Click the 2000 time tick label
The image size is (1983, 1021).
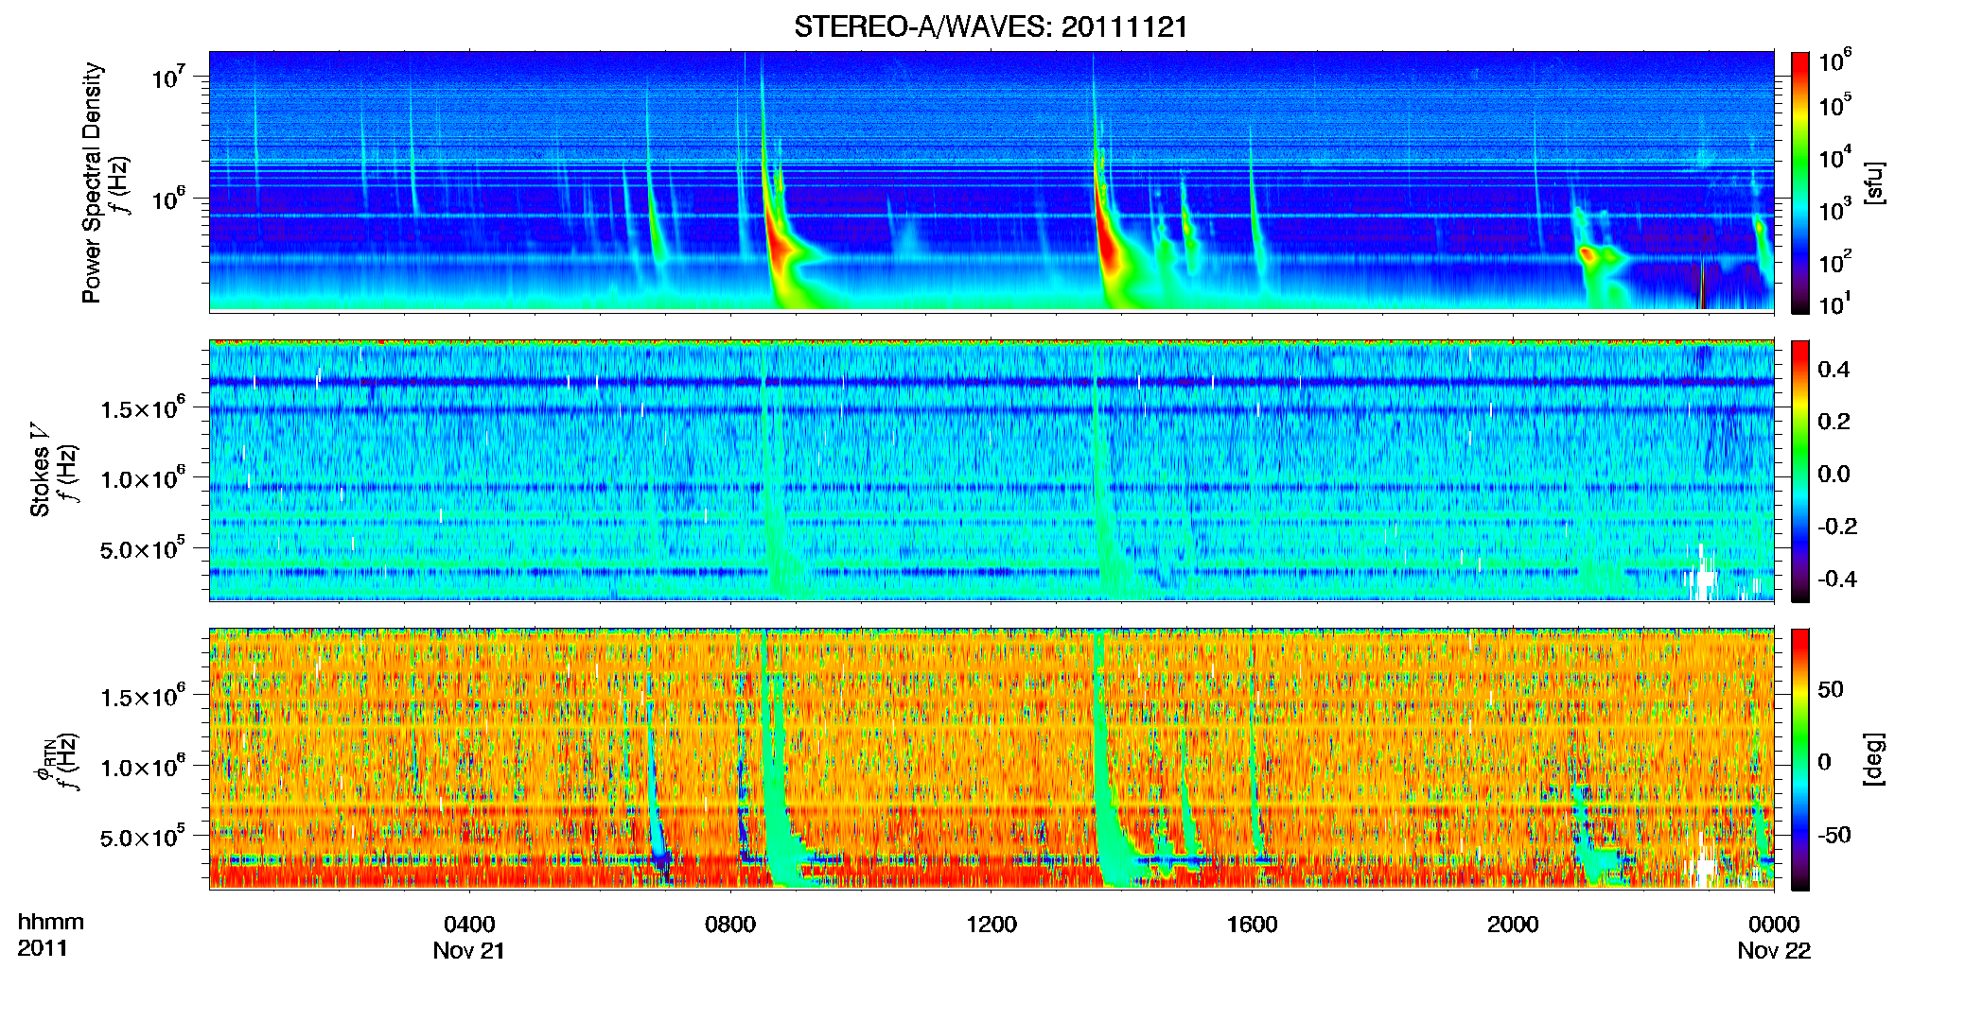coord(1513,924)
